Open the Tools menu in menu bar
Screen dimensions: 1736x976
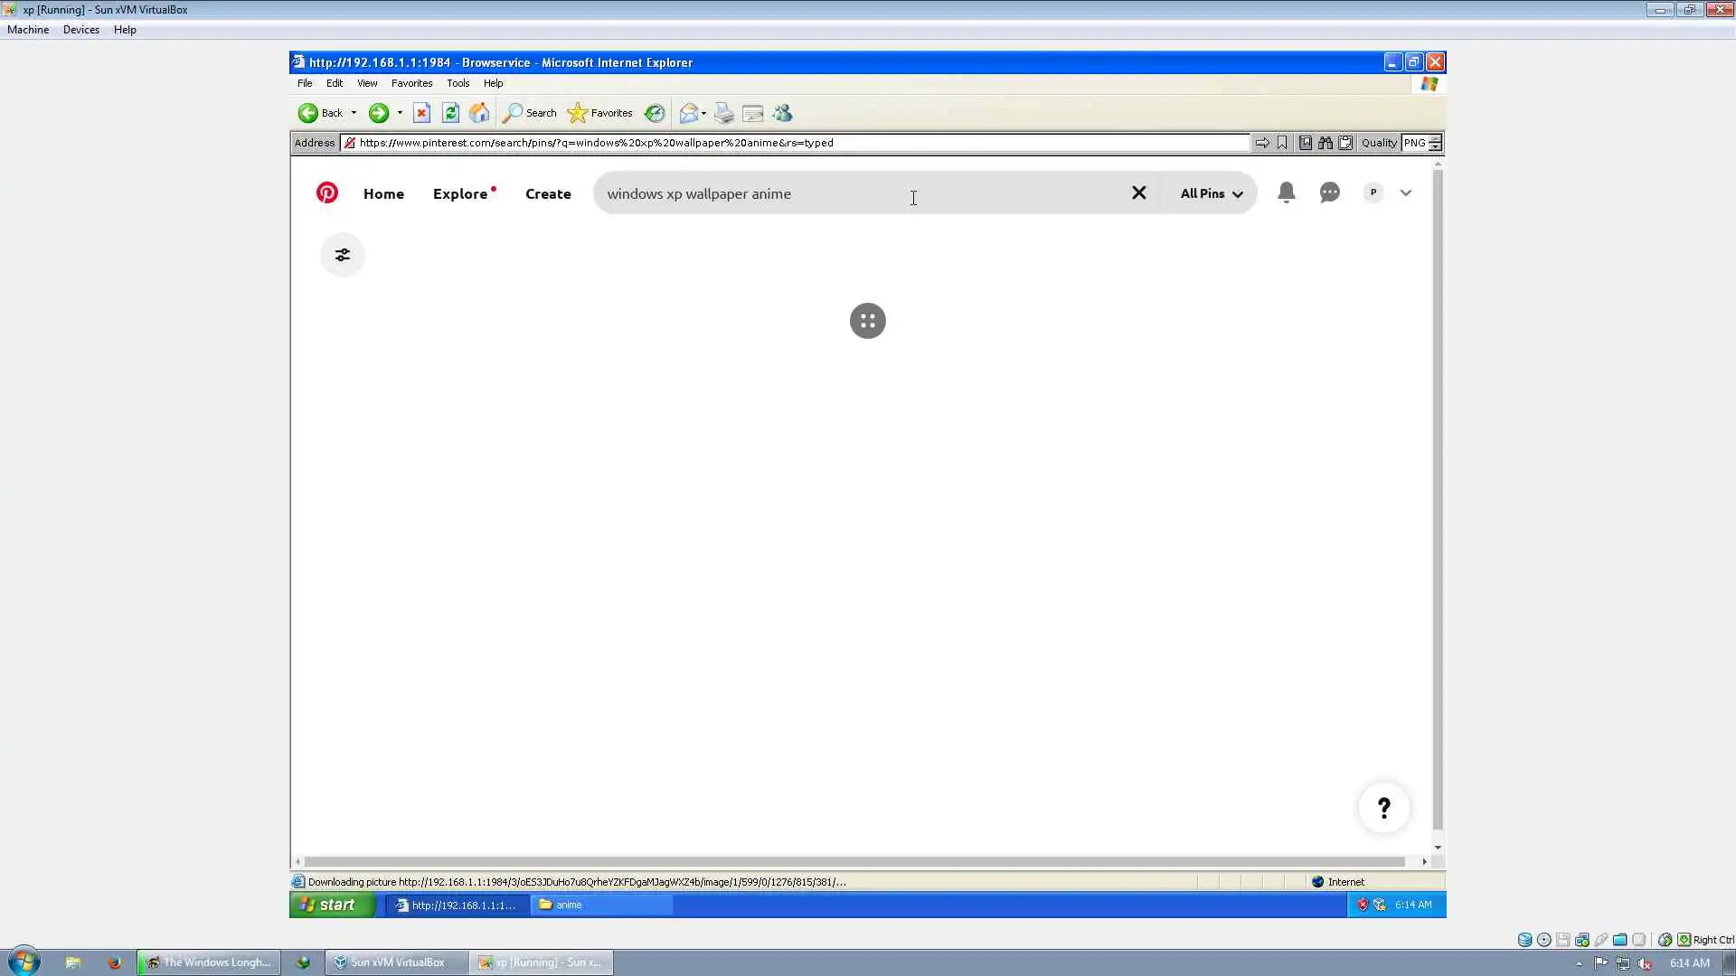pos(458,83)
